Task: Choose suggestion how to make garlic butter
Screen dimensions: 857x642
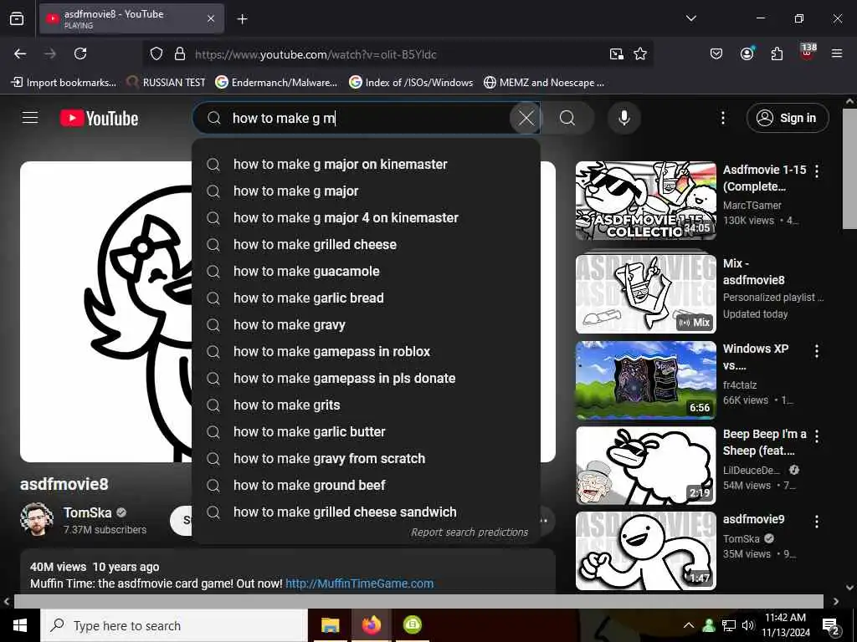Action: 367,432
